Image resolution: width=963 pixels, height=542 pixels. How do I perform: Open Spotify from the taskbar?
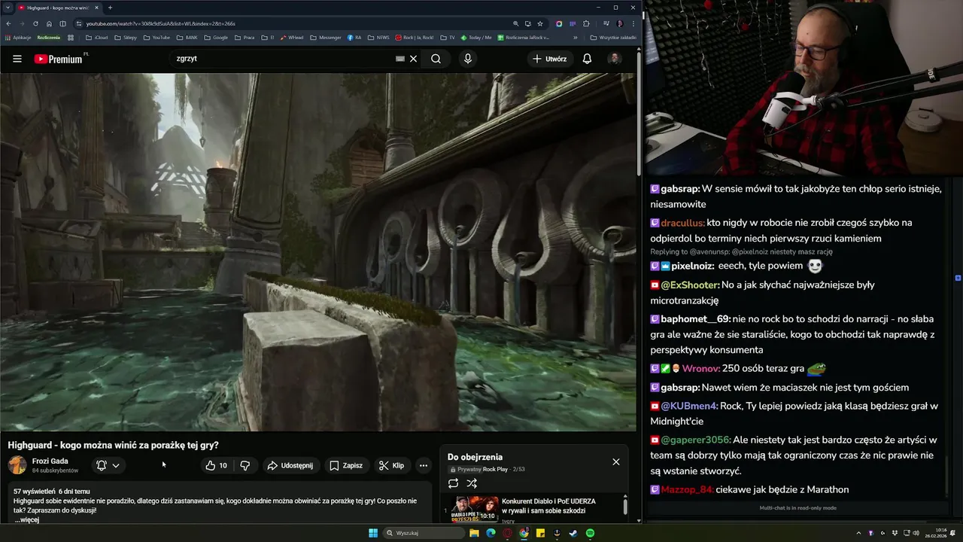click(590, 533)
